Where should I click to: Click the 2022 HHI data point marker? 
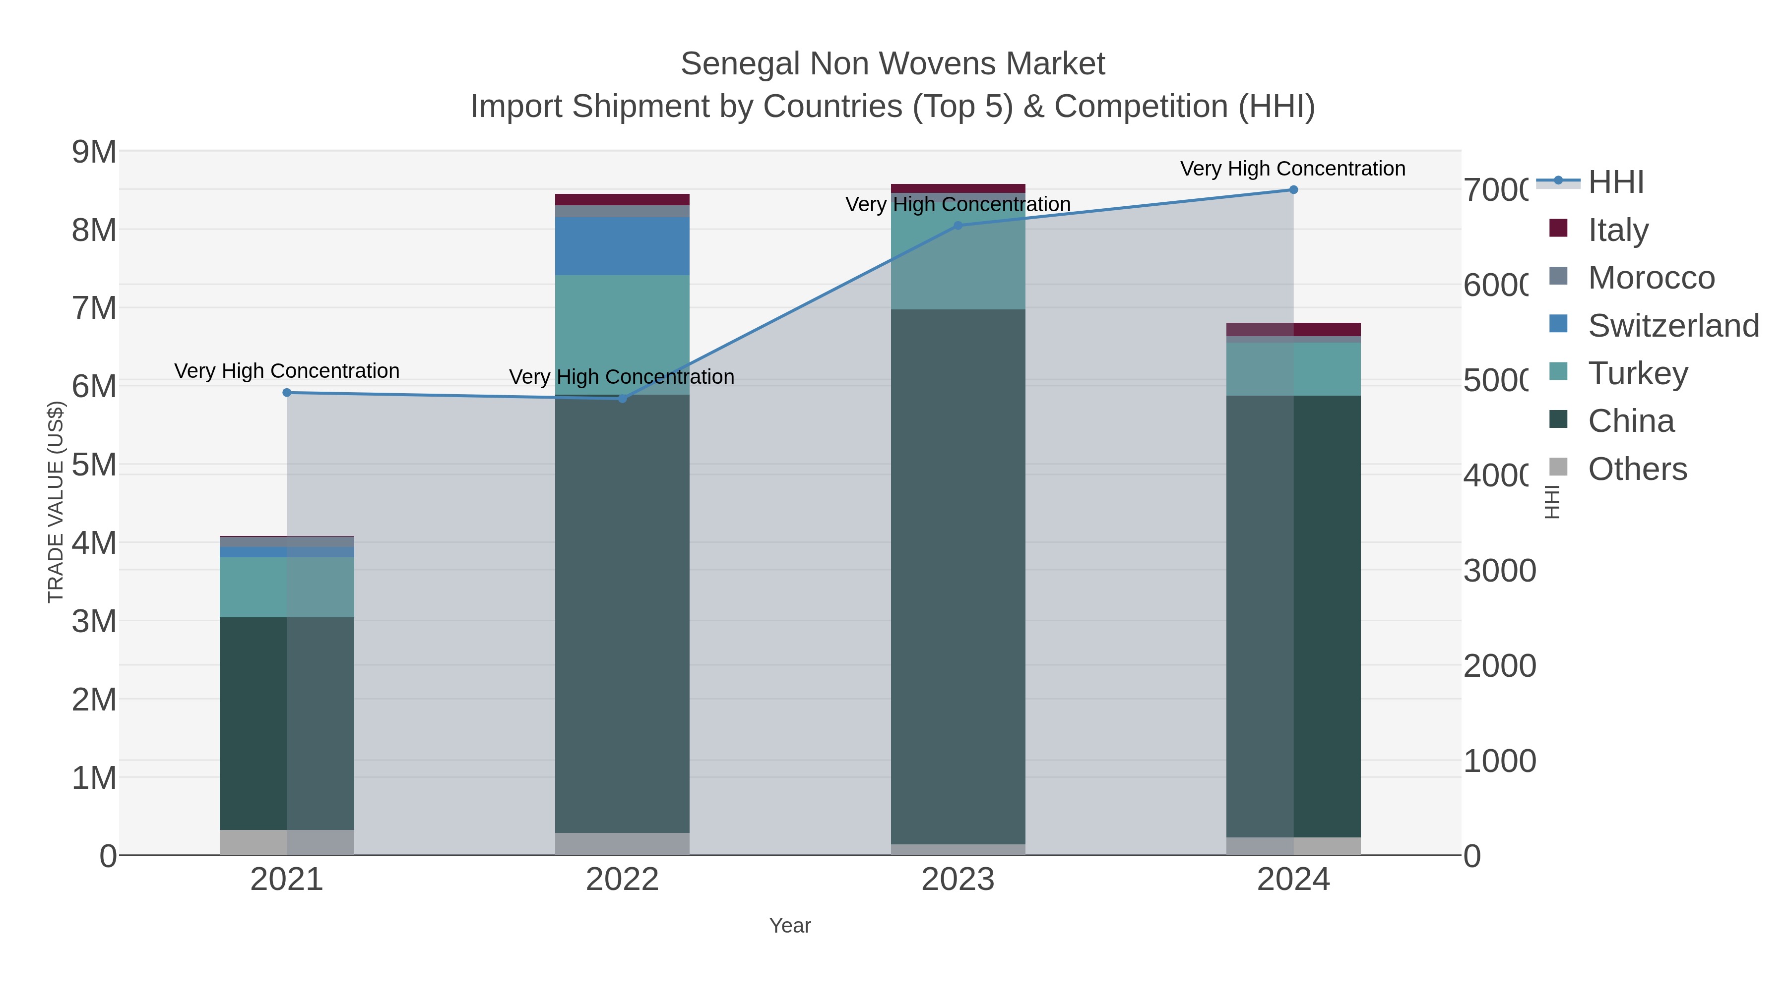623,399
